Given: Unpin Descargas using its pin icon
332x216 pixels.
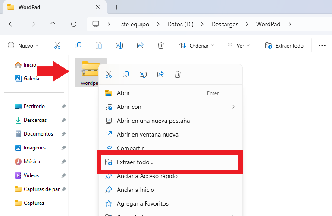Looking at the screenshot, I should tap(63, 120).
